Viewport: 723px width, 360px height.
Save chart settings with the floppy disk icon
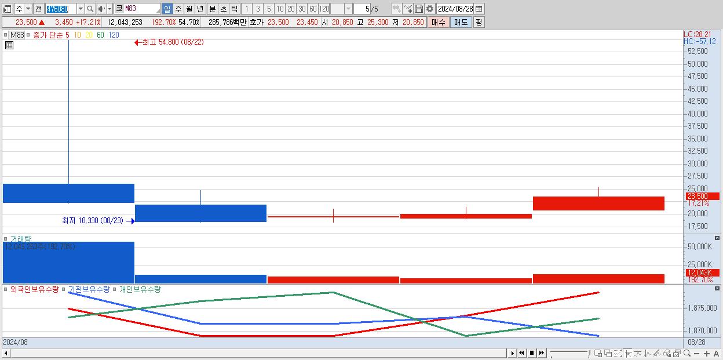[419, 9]
